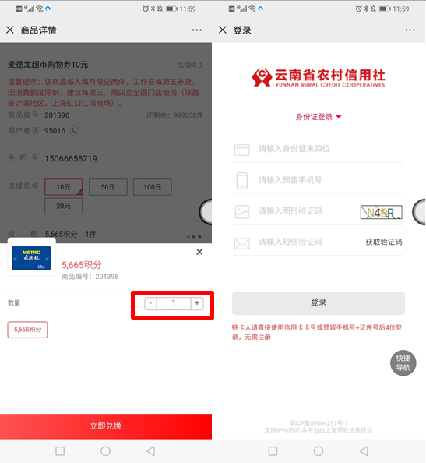Tap 获取验证码 to request SMS code
This screenshot has height=463, width=426.
tap(383, 242)
